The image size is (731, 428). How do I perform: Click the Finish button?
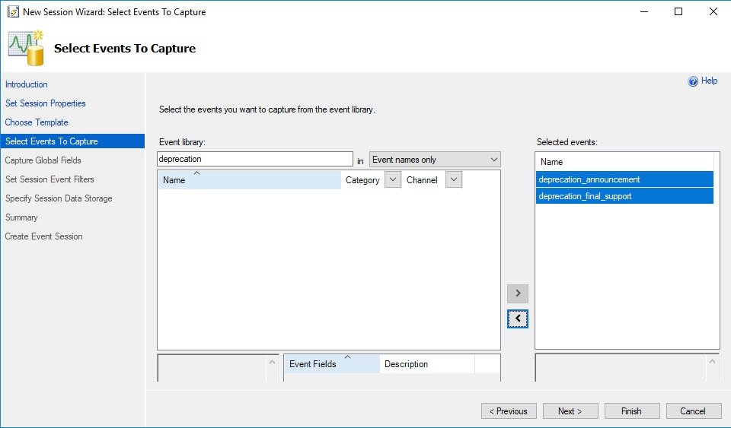632,411
